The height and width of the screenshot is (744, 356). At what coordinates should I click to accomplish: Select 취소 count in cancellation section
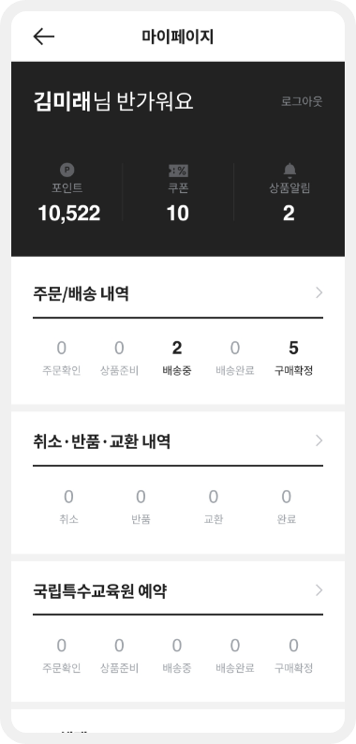pos(68,507)
